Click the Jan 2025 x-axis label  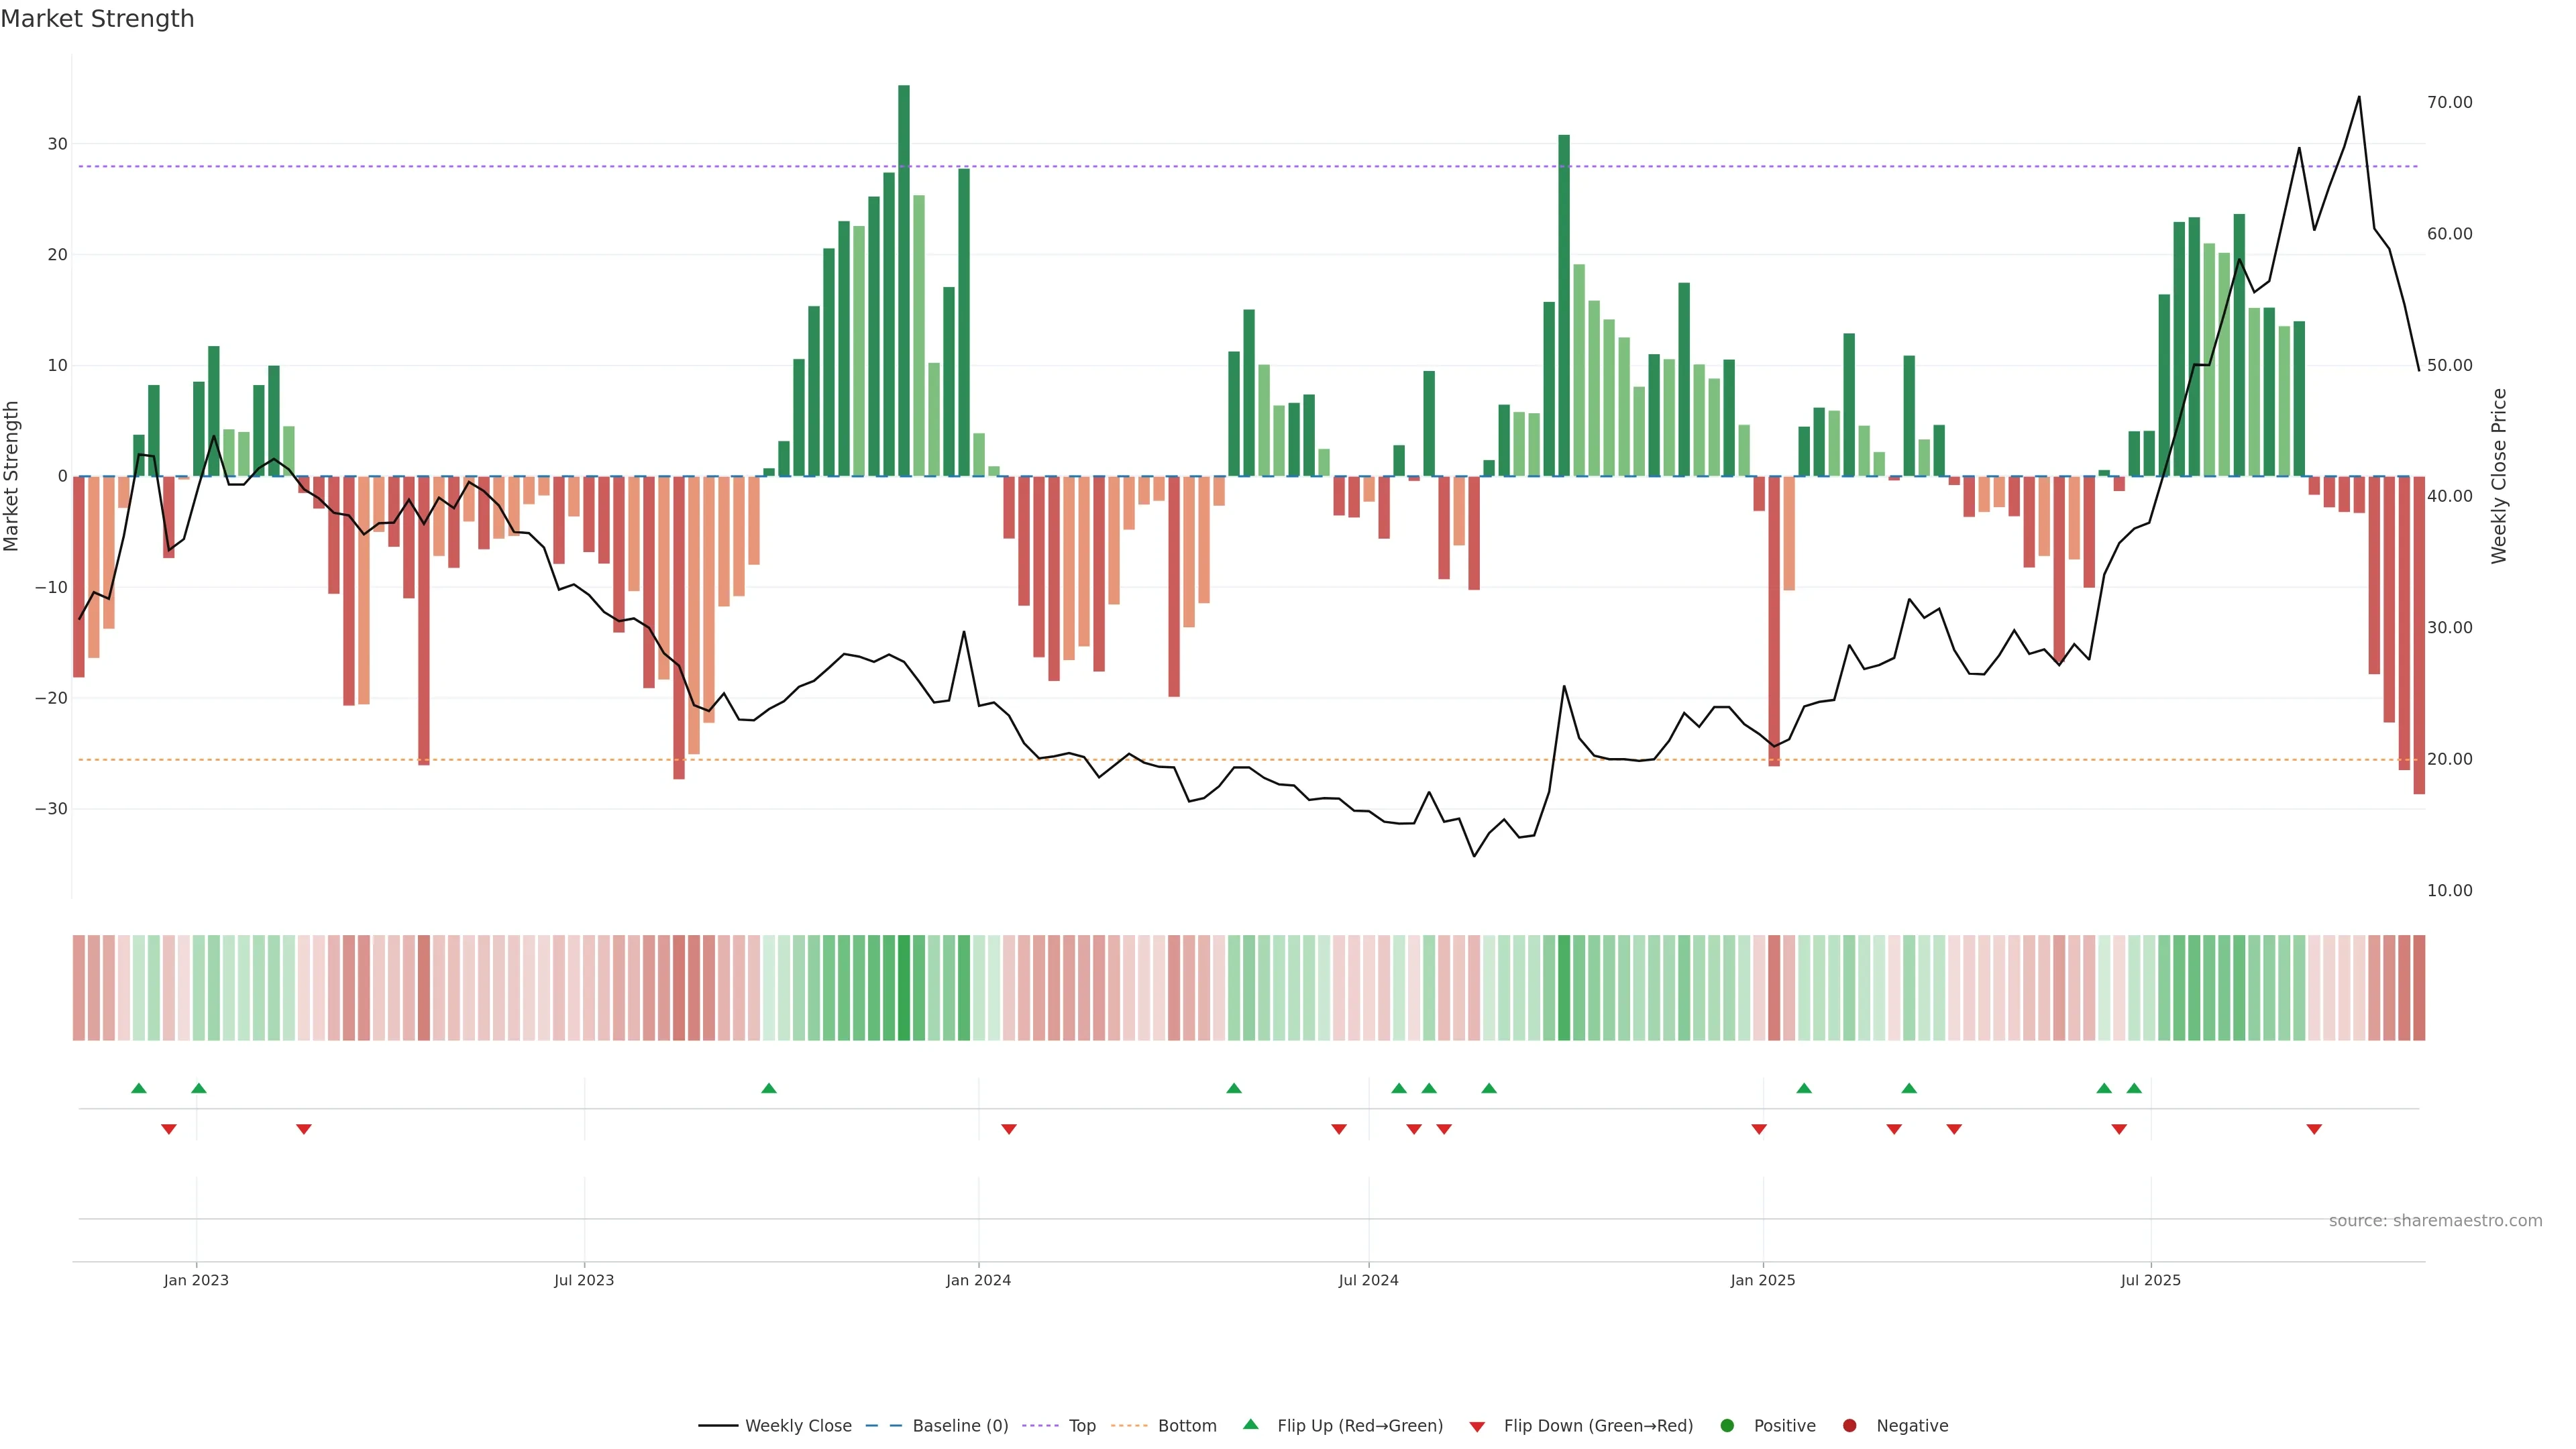(1763, 1280)
